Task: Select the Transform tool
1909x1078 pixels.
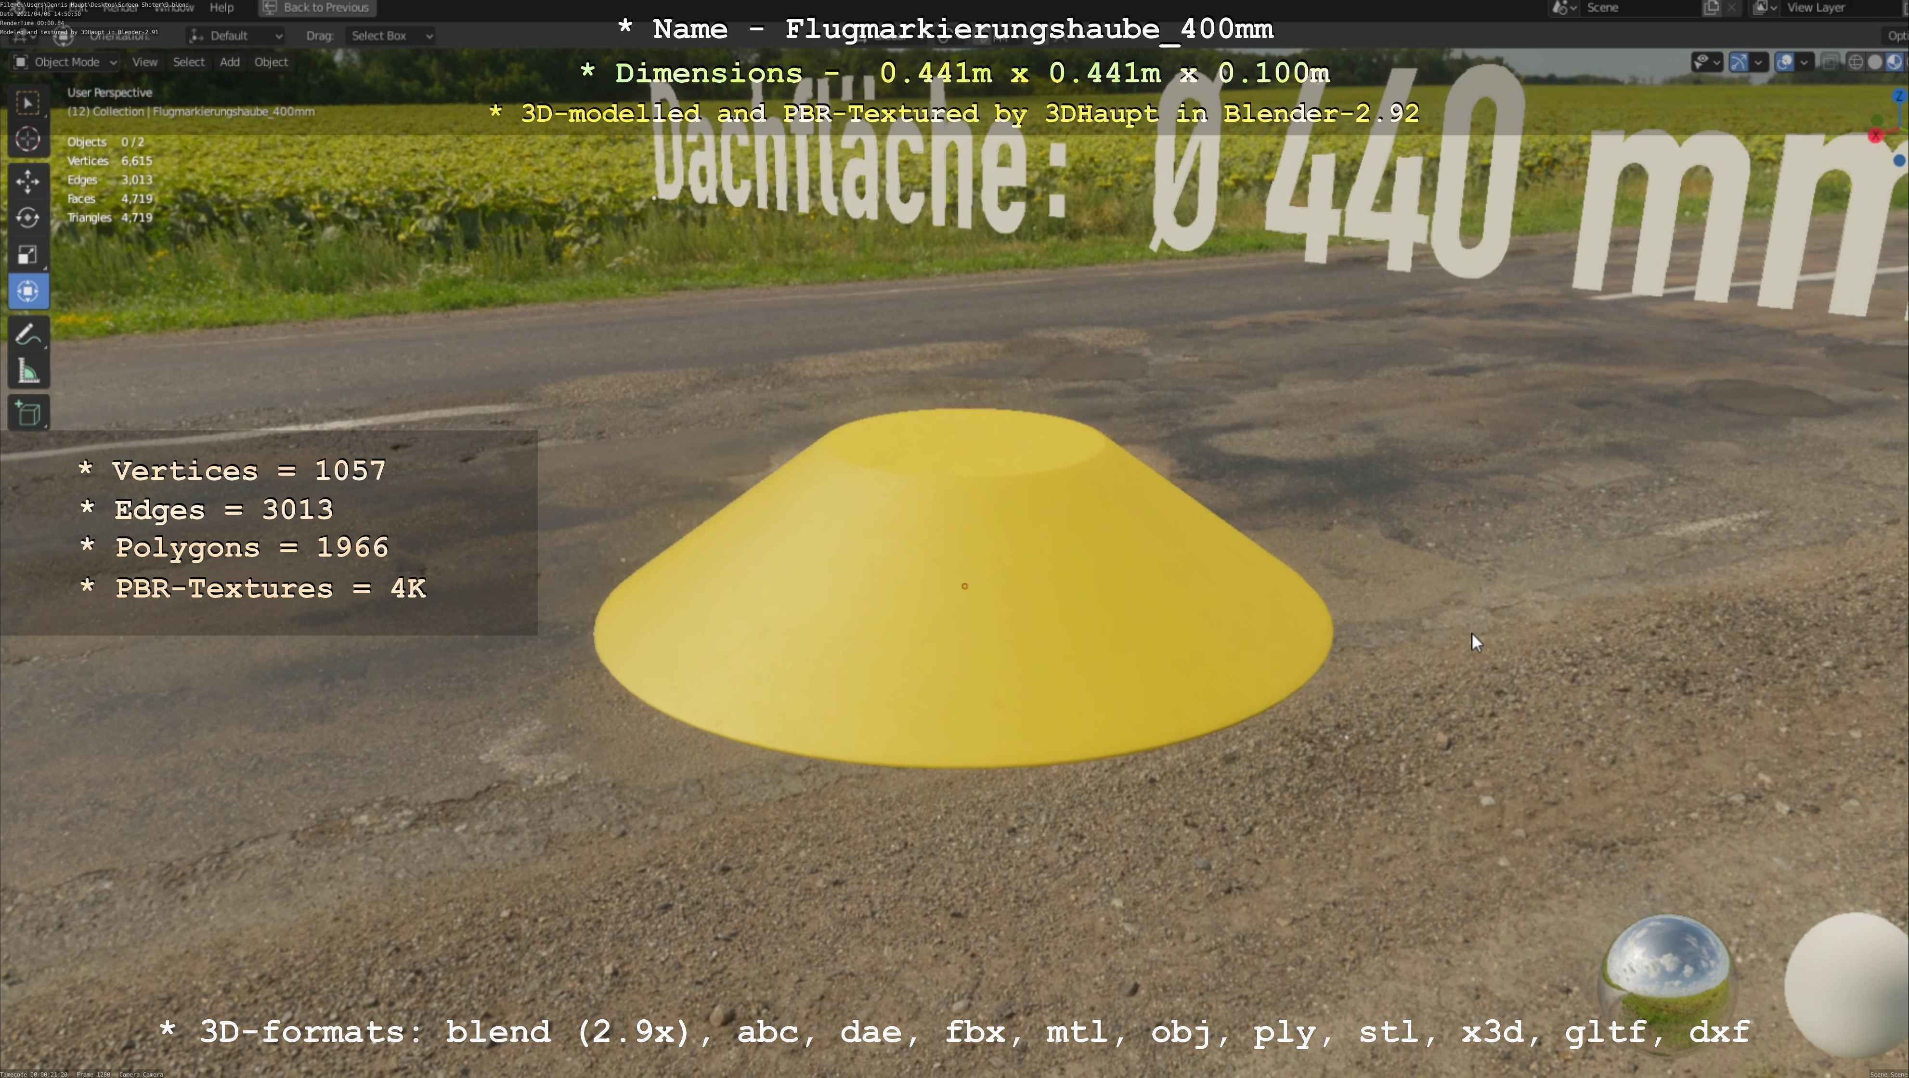Action: coord(28,291)
